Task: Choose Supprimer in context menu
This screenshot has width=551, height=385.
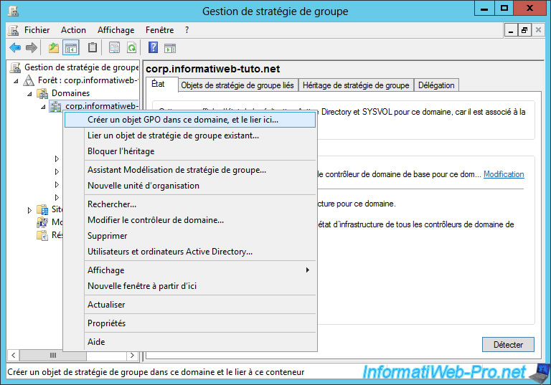Action: point(190,236)
